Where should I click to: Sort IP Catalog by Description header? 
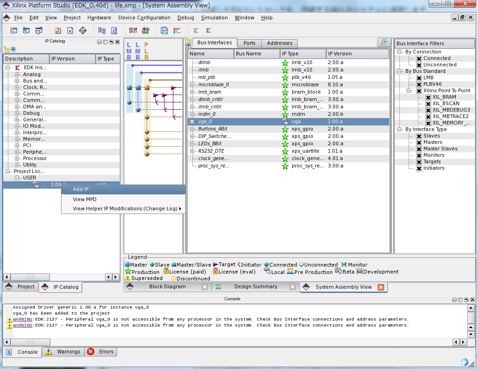26,59
